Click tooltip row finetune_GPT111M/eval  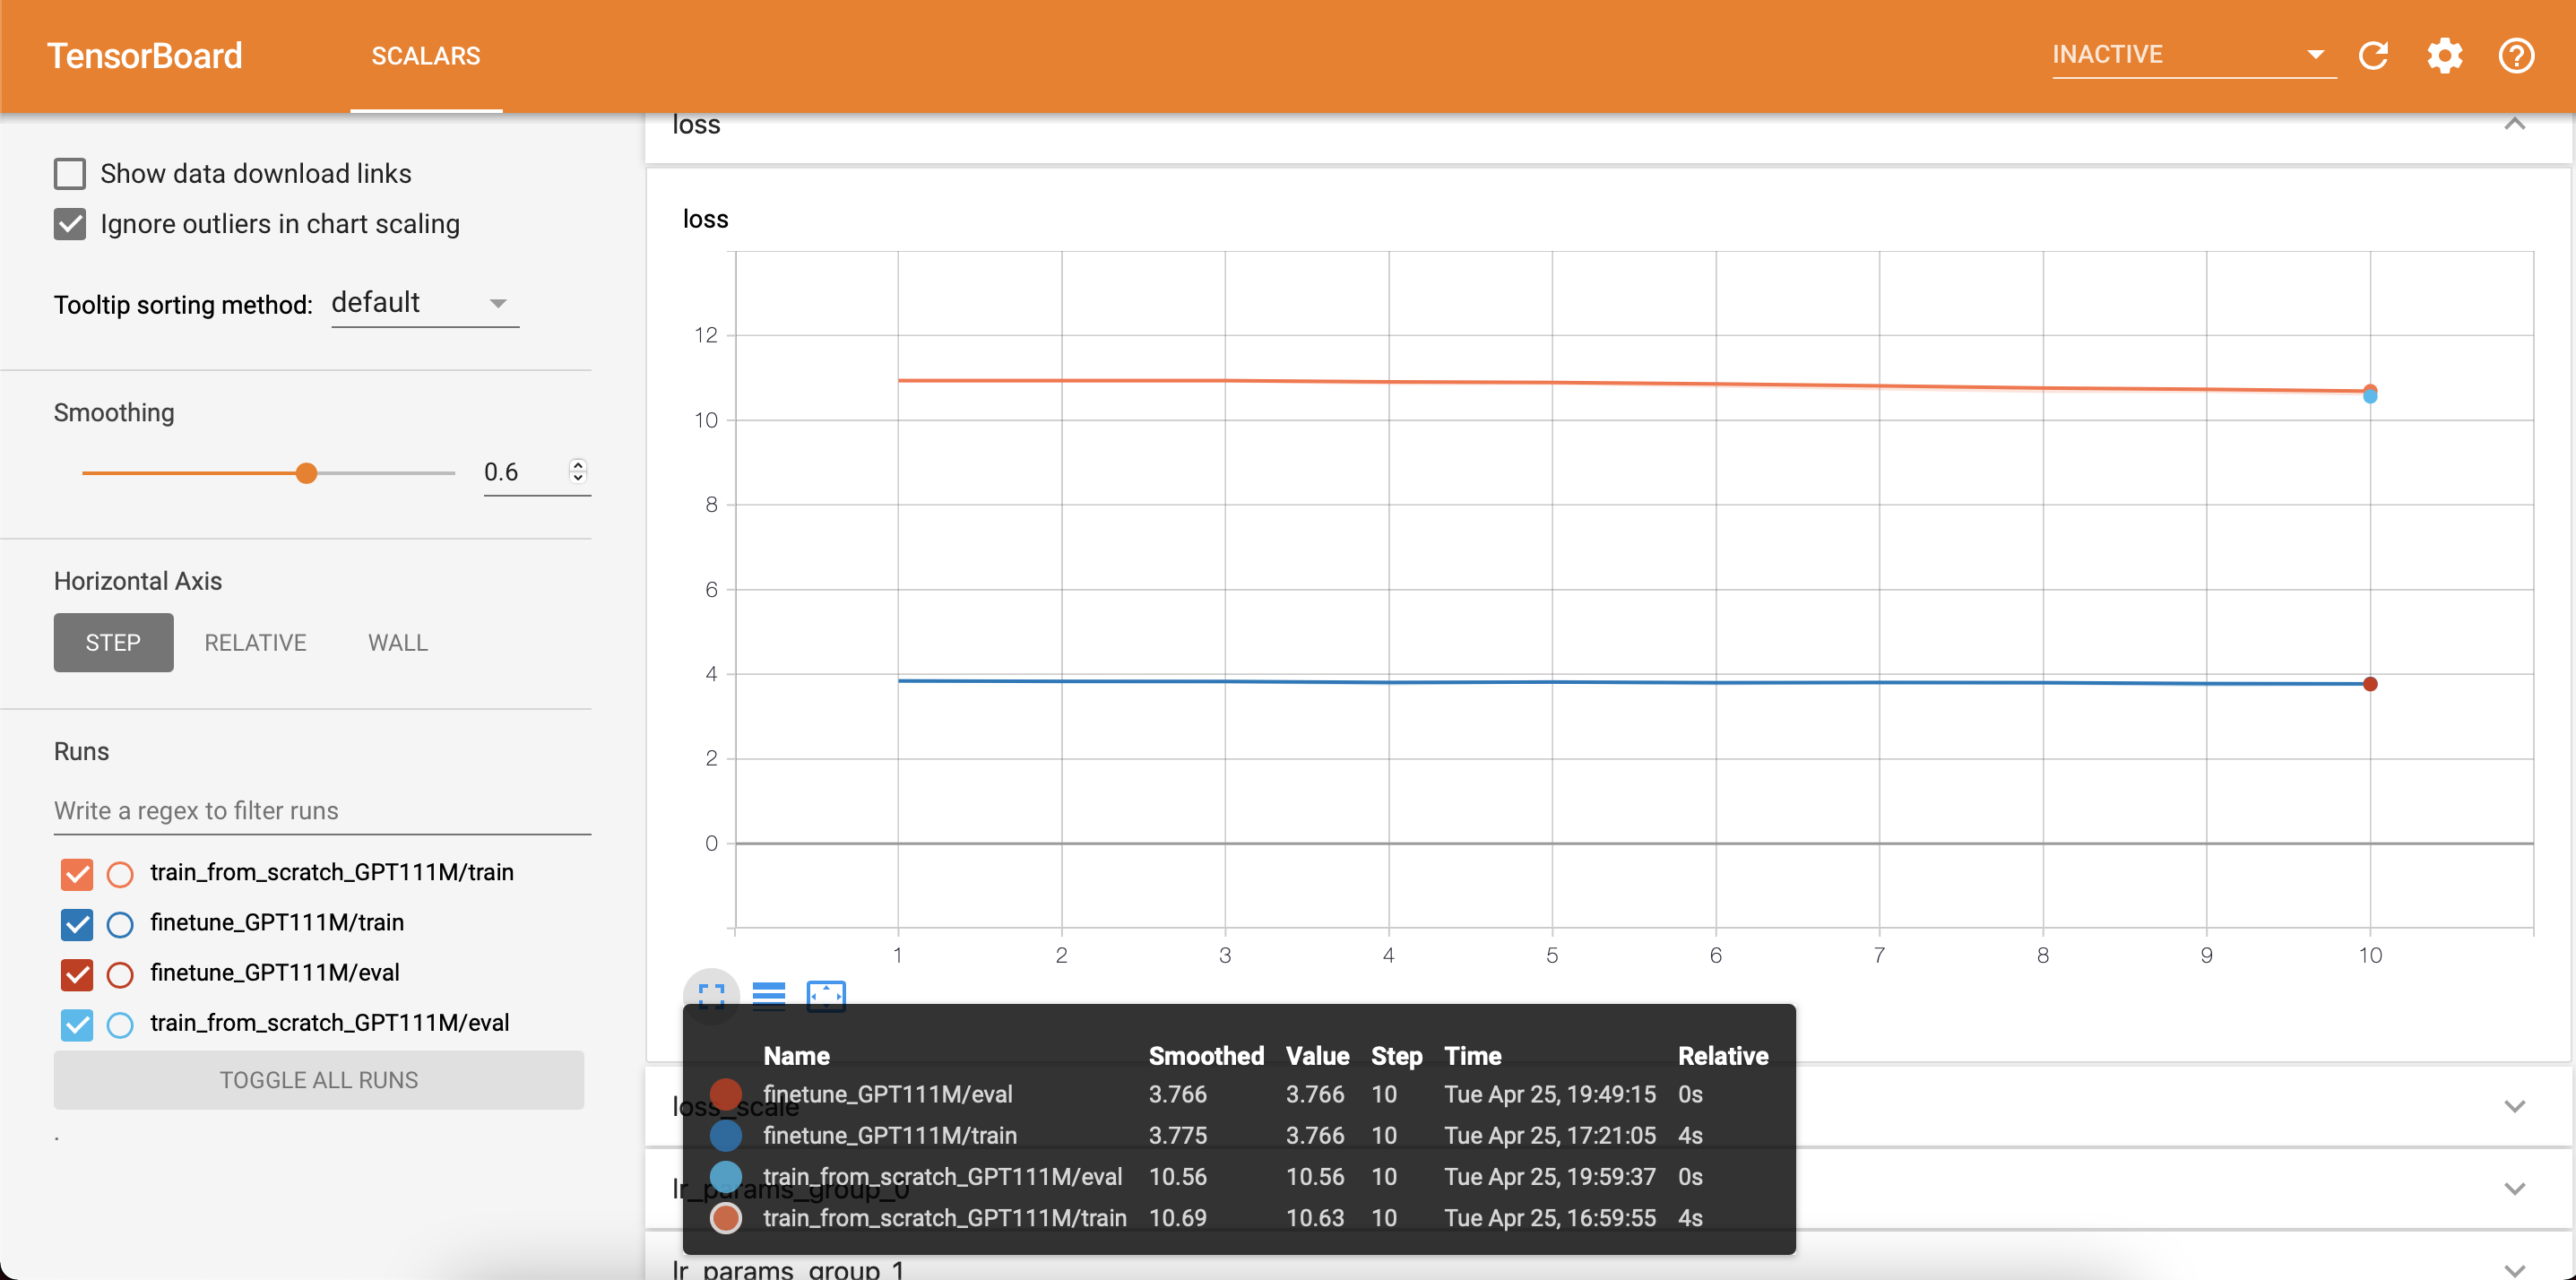[1238, 1094]
